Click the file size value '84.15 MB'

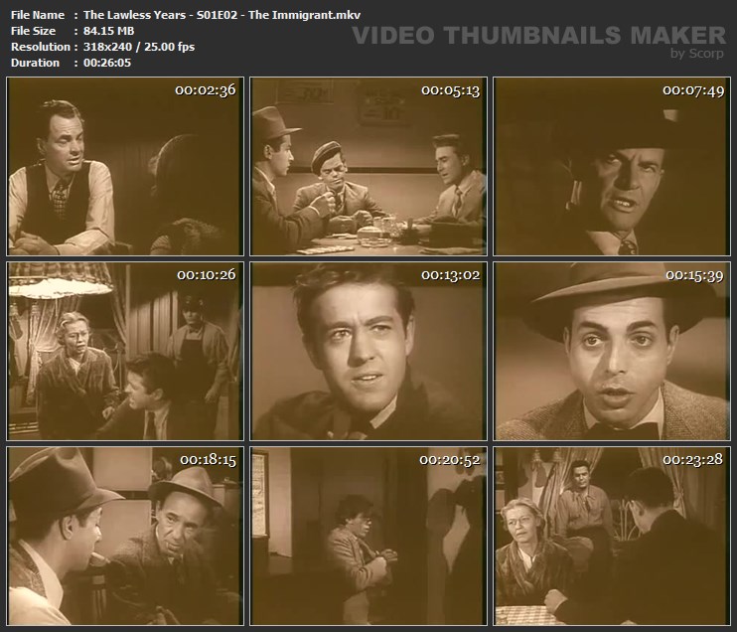click(108, 31)
